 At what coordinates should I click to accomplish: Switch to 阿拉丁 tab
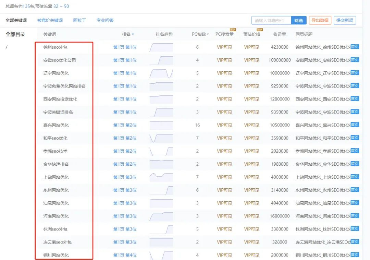point(79,20)
